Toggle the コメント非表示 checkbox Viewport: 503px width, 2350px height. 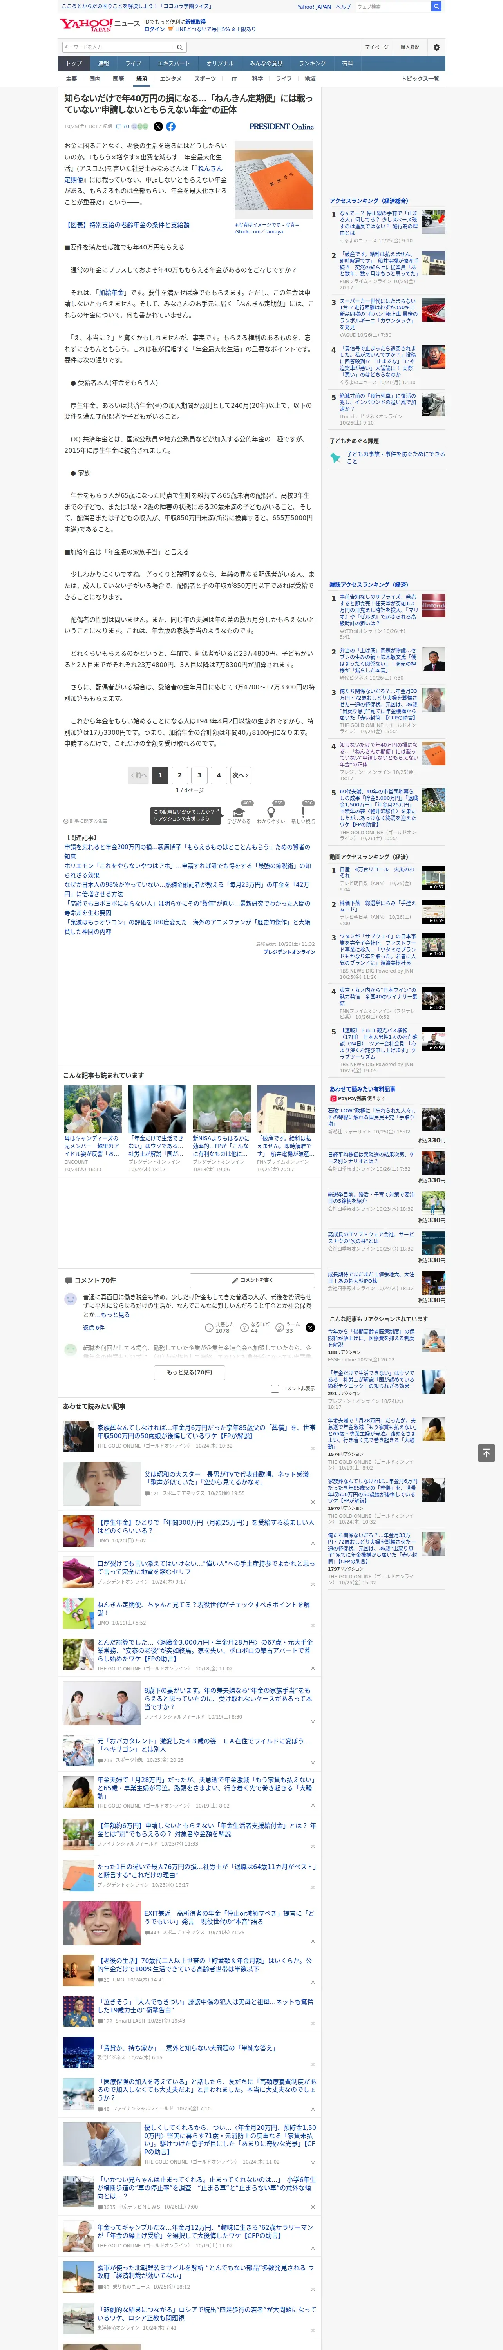pyautogui.click(x=275, y=1388)
